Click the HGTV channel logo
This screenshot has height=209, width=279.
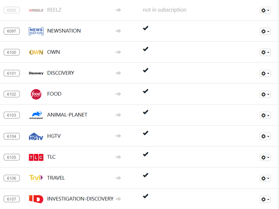(x=36, y=136)
